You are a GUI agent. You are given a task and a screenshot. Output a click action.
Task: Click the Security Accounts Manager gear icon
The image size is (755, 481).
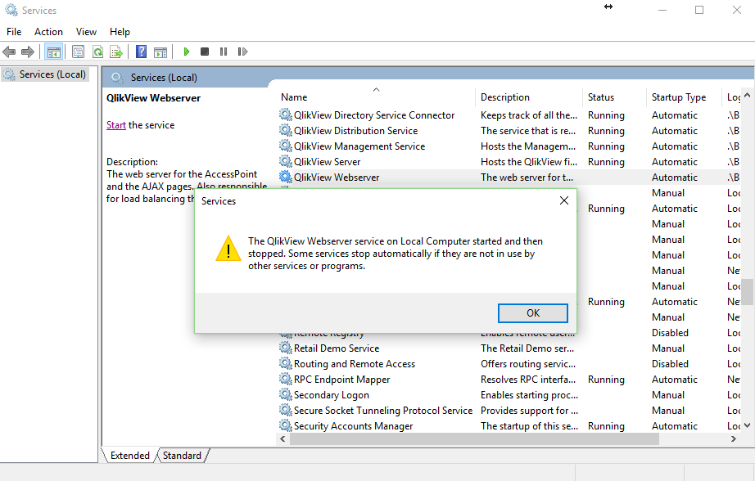point(286,425)
